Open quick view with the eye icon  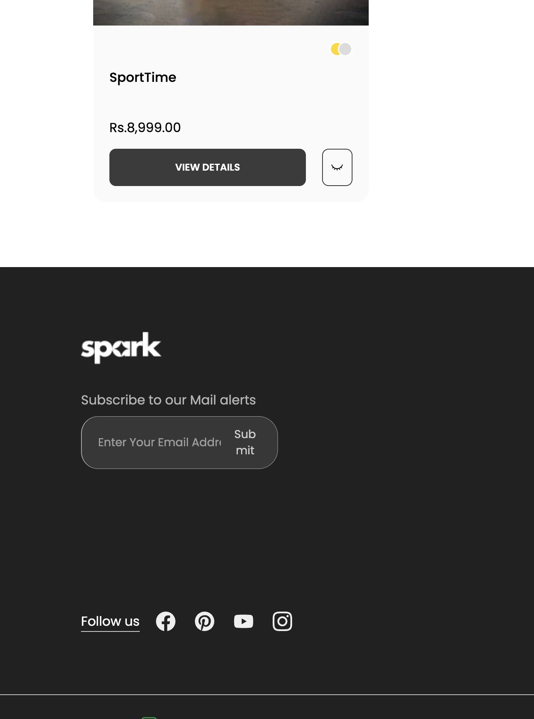click(x=337, y=167)
